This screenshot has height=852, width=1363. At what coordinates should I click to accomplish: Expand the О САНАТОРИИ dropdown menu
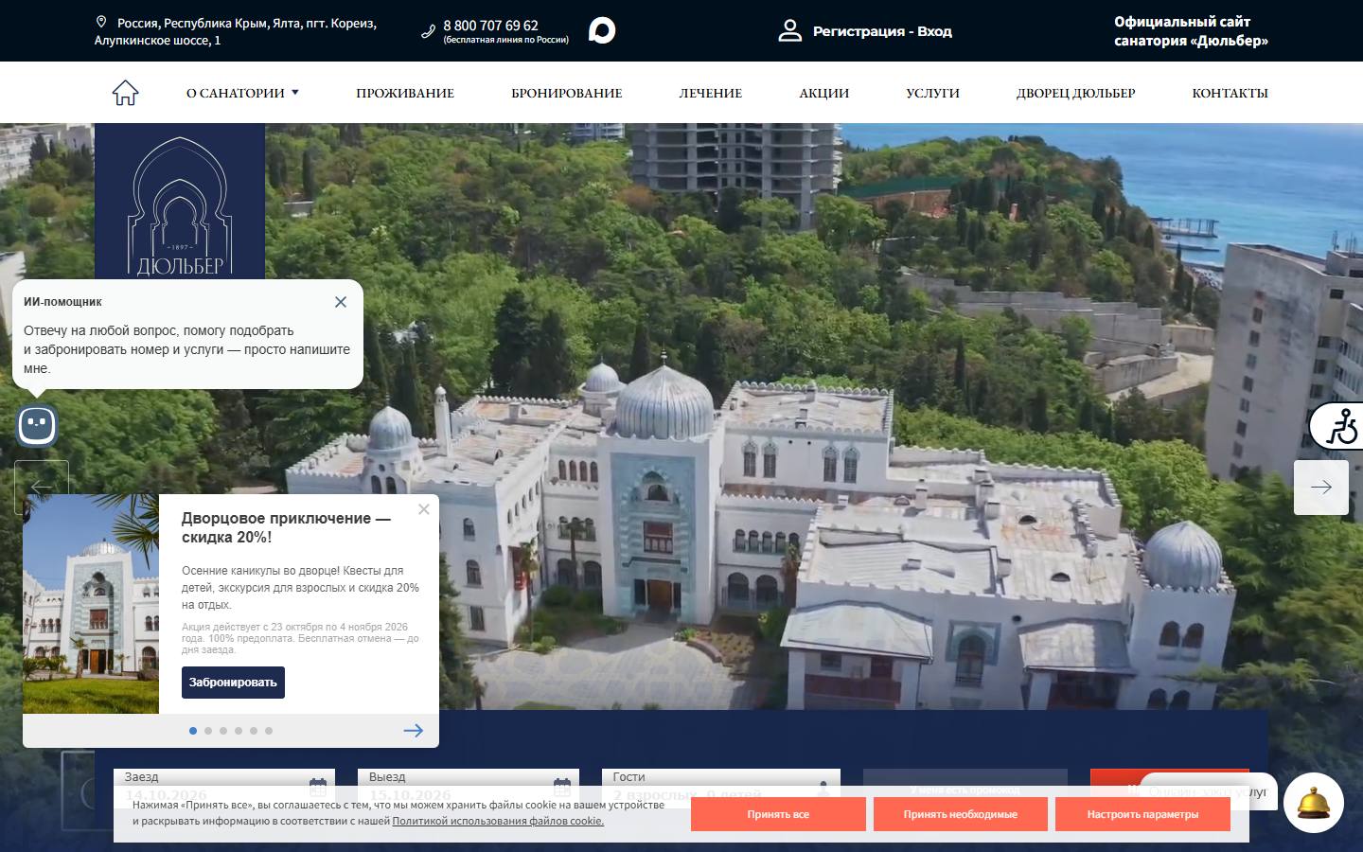(x=243, y=93)
